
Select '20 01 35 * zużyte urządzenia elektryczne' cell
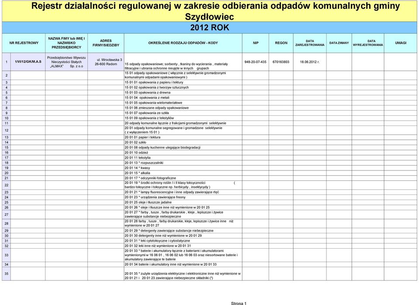point(183,274)
